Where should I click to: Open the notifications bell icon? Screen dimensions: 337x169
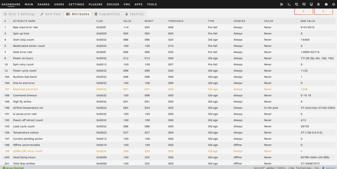pos(333,4)
